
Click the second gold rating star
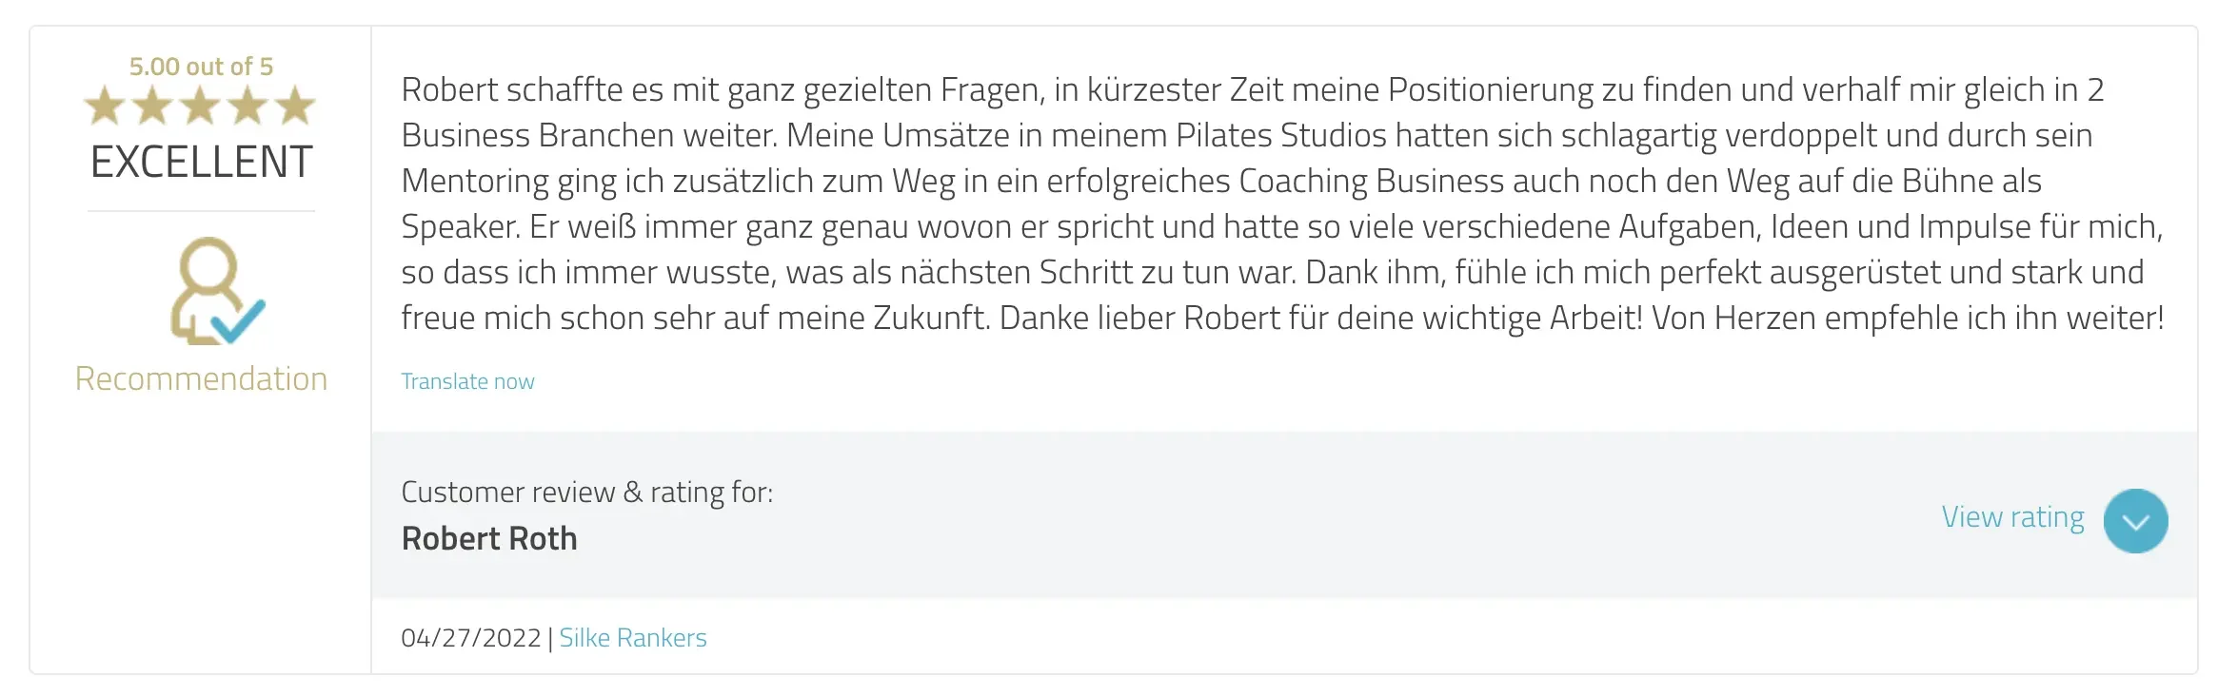click(x=152, y=106)
